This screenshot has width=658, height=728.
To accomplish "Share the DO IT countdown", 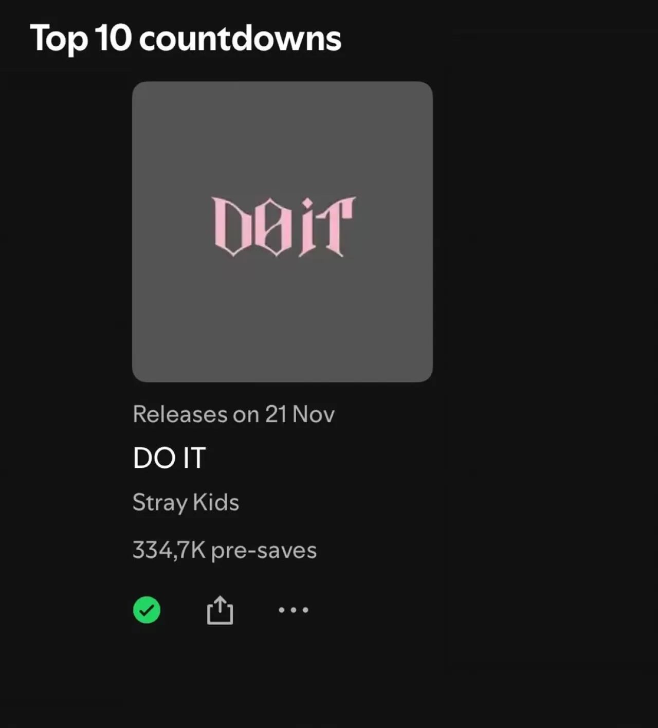I will (220, 610).
